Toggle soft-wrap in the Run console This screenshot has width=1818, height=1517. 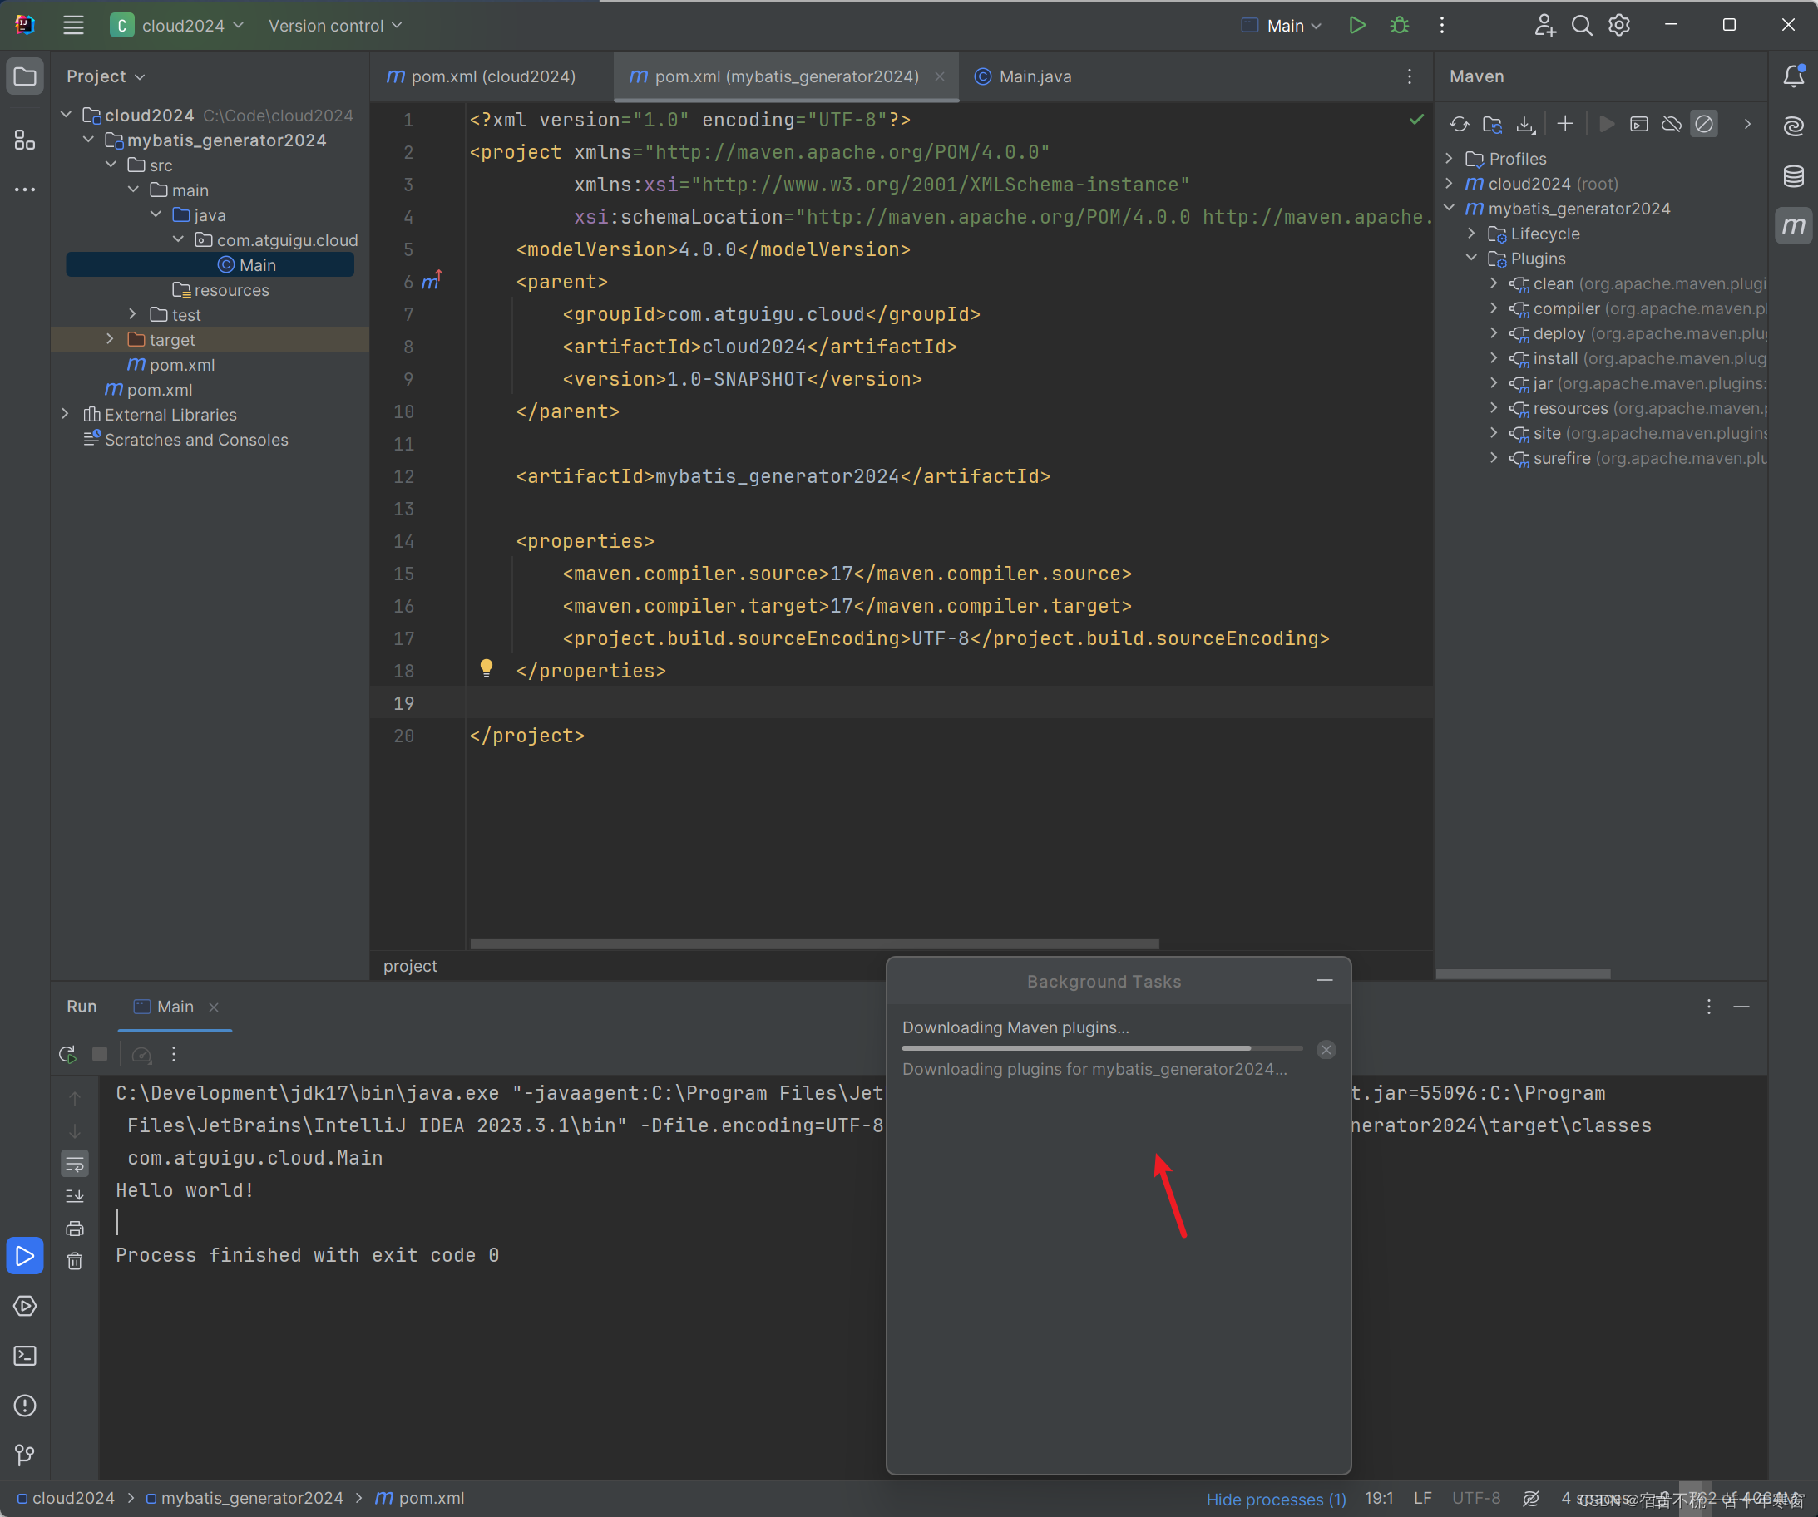76,1163
